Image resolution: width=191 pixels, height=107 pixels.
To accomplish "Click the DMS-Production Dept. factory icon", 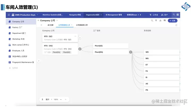I will point(13,15).
